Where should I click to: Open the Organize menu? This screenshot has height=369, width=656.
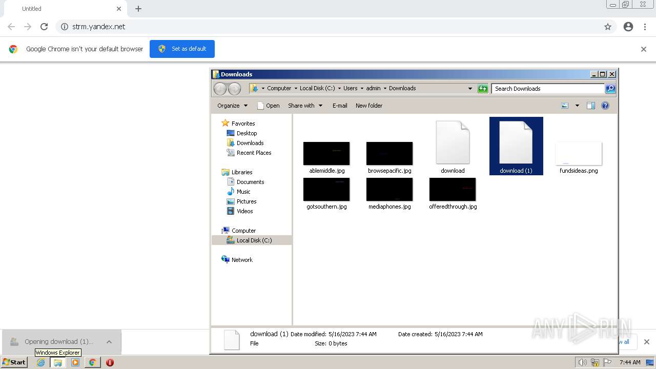(232, 106)
